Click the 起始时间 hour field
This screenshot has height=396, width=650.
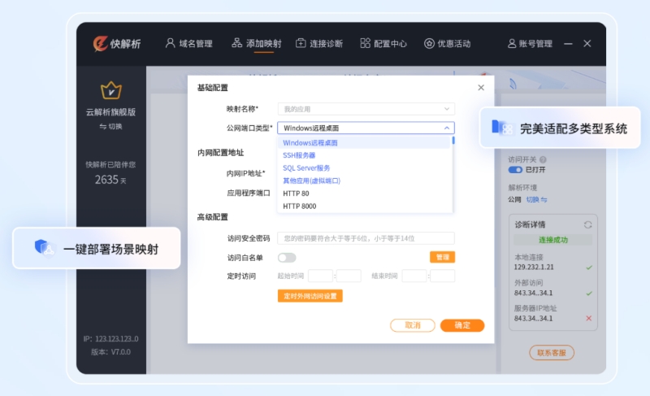point(320,276)
